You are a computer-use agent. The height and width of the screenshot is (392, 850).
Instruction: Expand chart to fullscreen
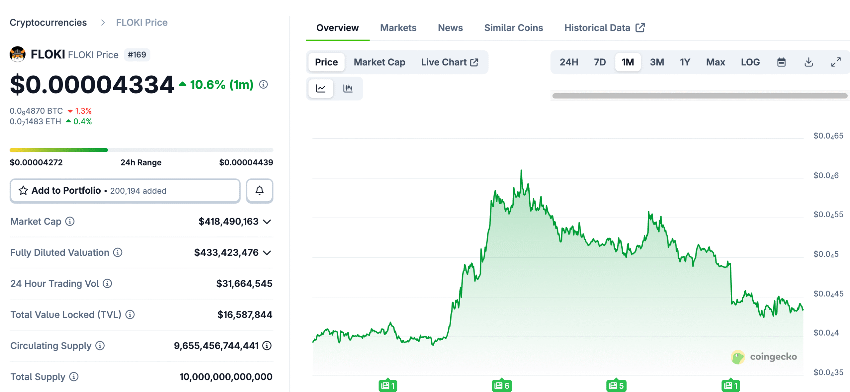(x=836, y=62)
